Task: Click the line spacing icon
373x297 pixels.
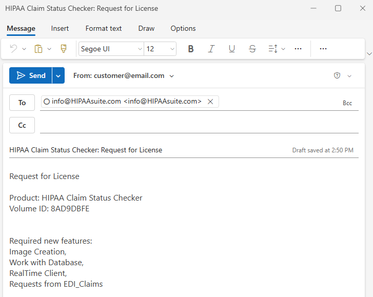Action: point(273,49)
